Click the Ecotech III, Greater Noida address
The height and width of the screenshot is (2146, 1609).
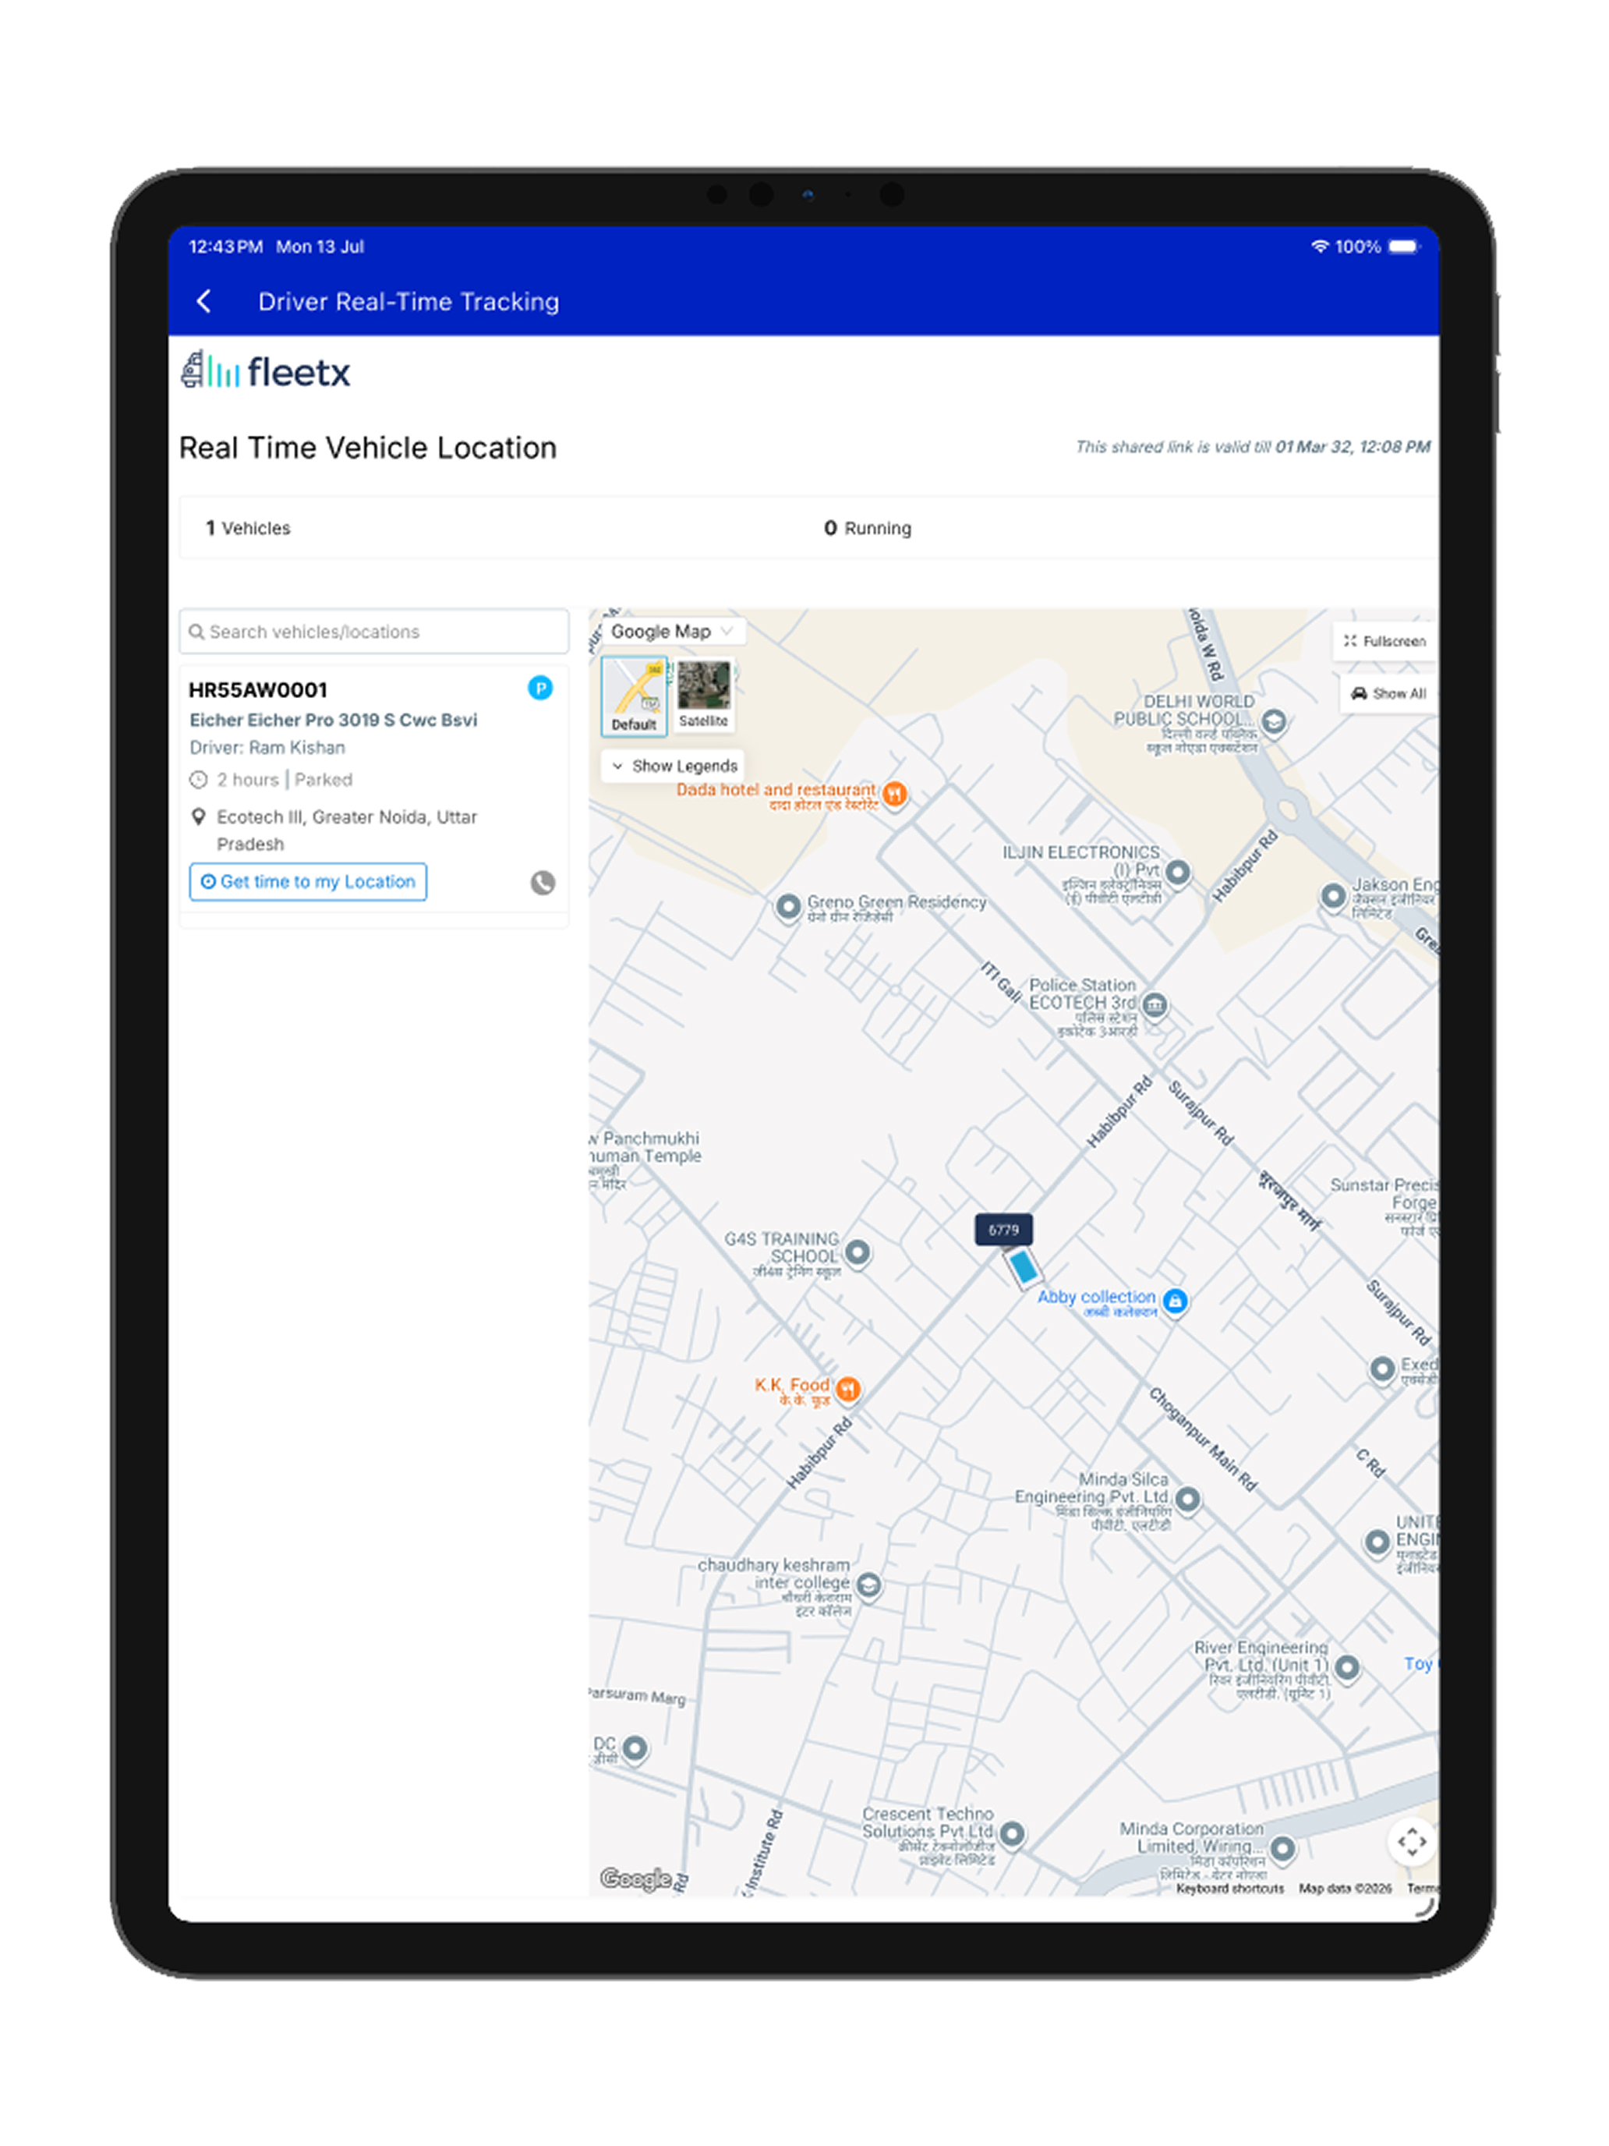346,830
